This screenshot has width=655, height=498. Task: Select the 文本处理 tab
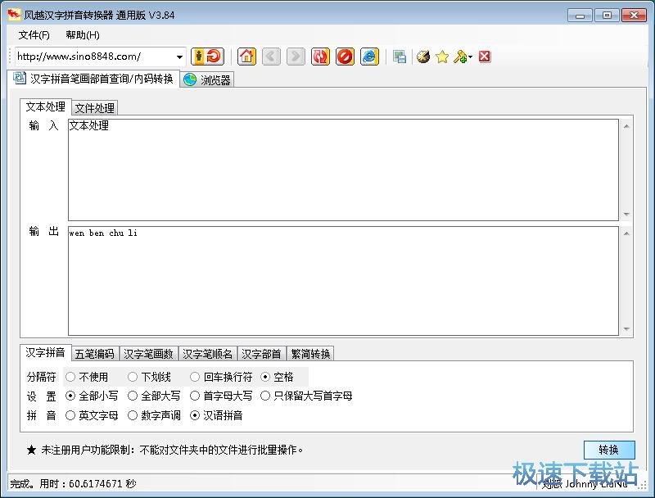[46, 107]
